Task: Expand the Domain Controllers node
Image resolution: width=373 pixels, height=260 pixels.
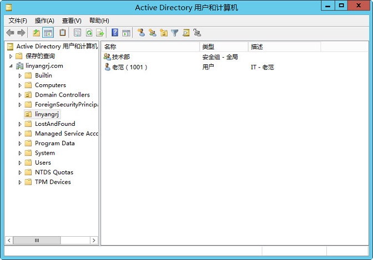Action: click(20, 95)
